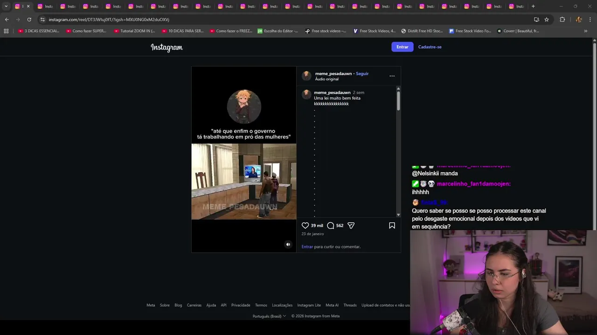Open the Carreiras footer link
The image size is (597, 335).
point(194,305)
